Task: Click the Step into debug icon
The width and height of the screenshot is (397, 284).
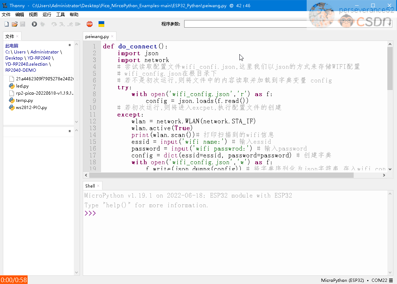Action: [x=62, y=24]
